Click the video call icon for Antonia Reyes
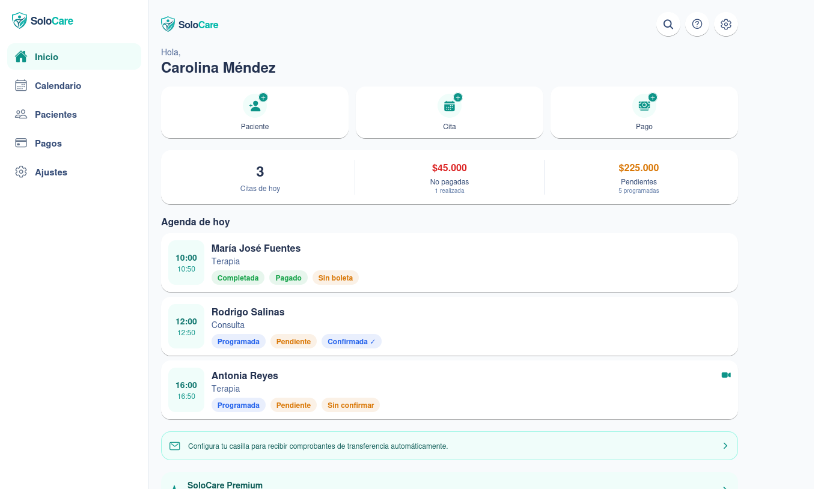 pyautogui.click(x=726, y=375)
